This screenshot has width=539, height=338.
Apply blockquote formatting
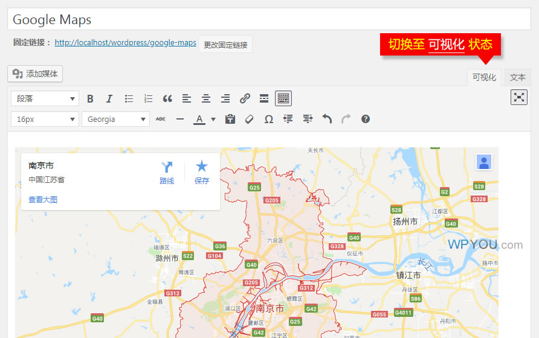(x=167, y=99)
